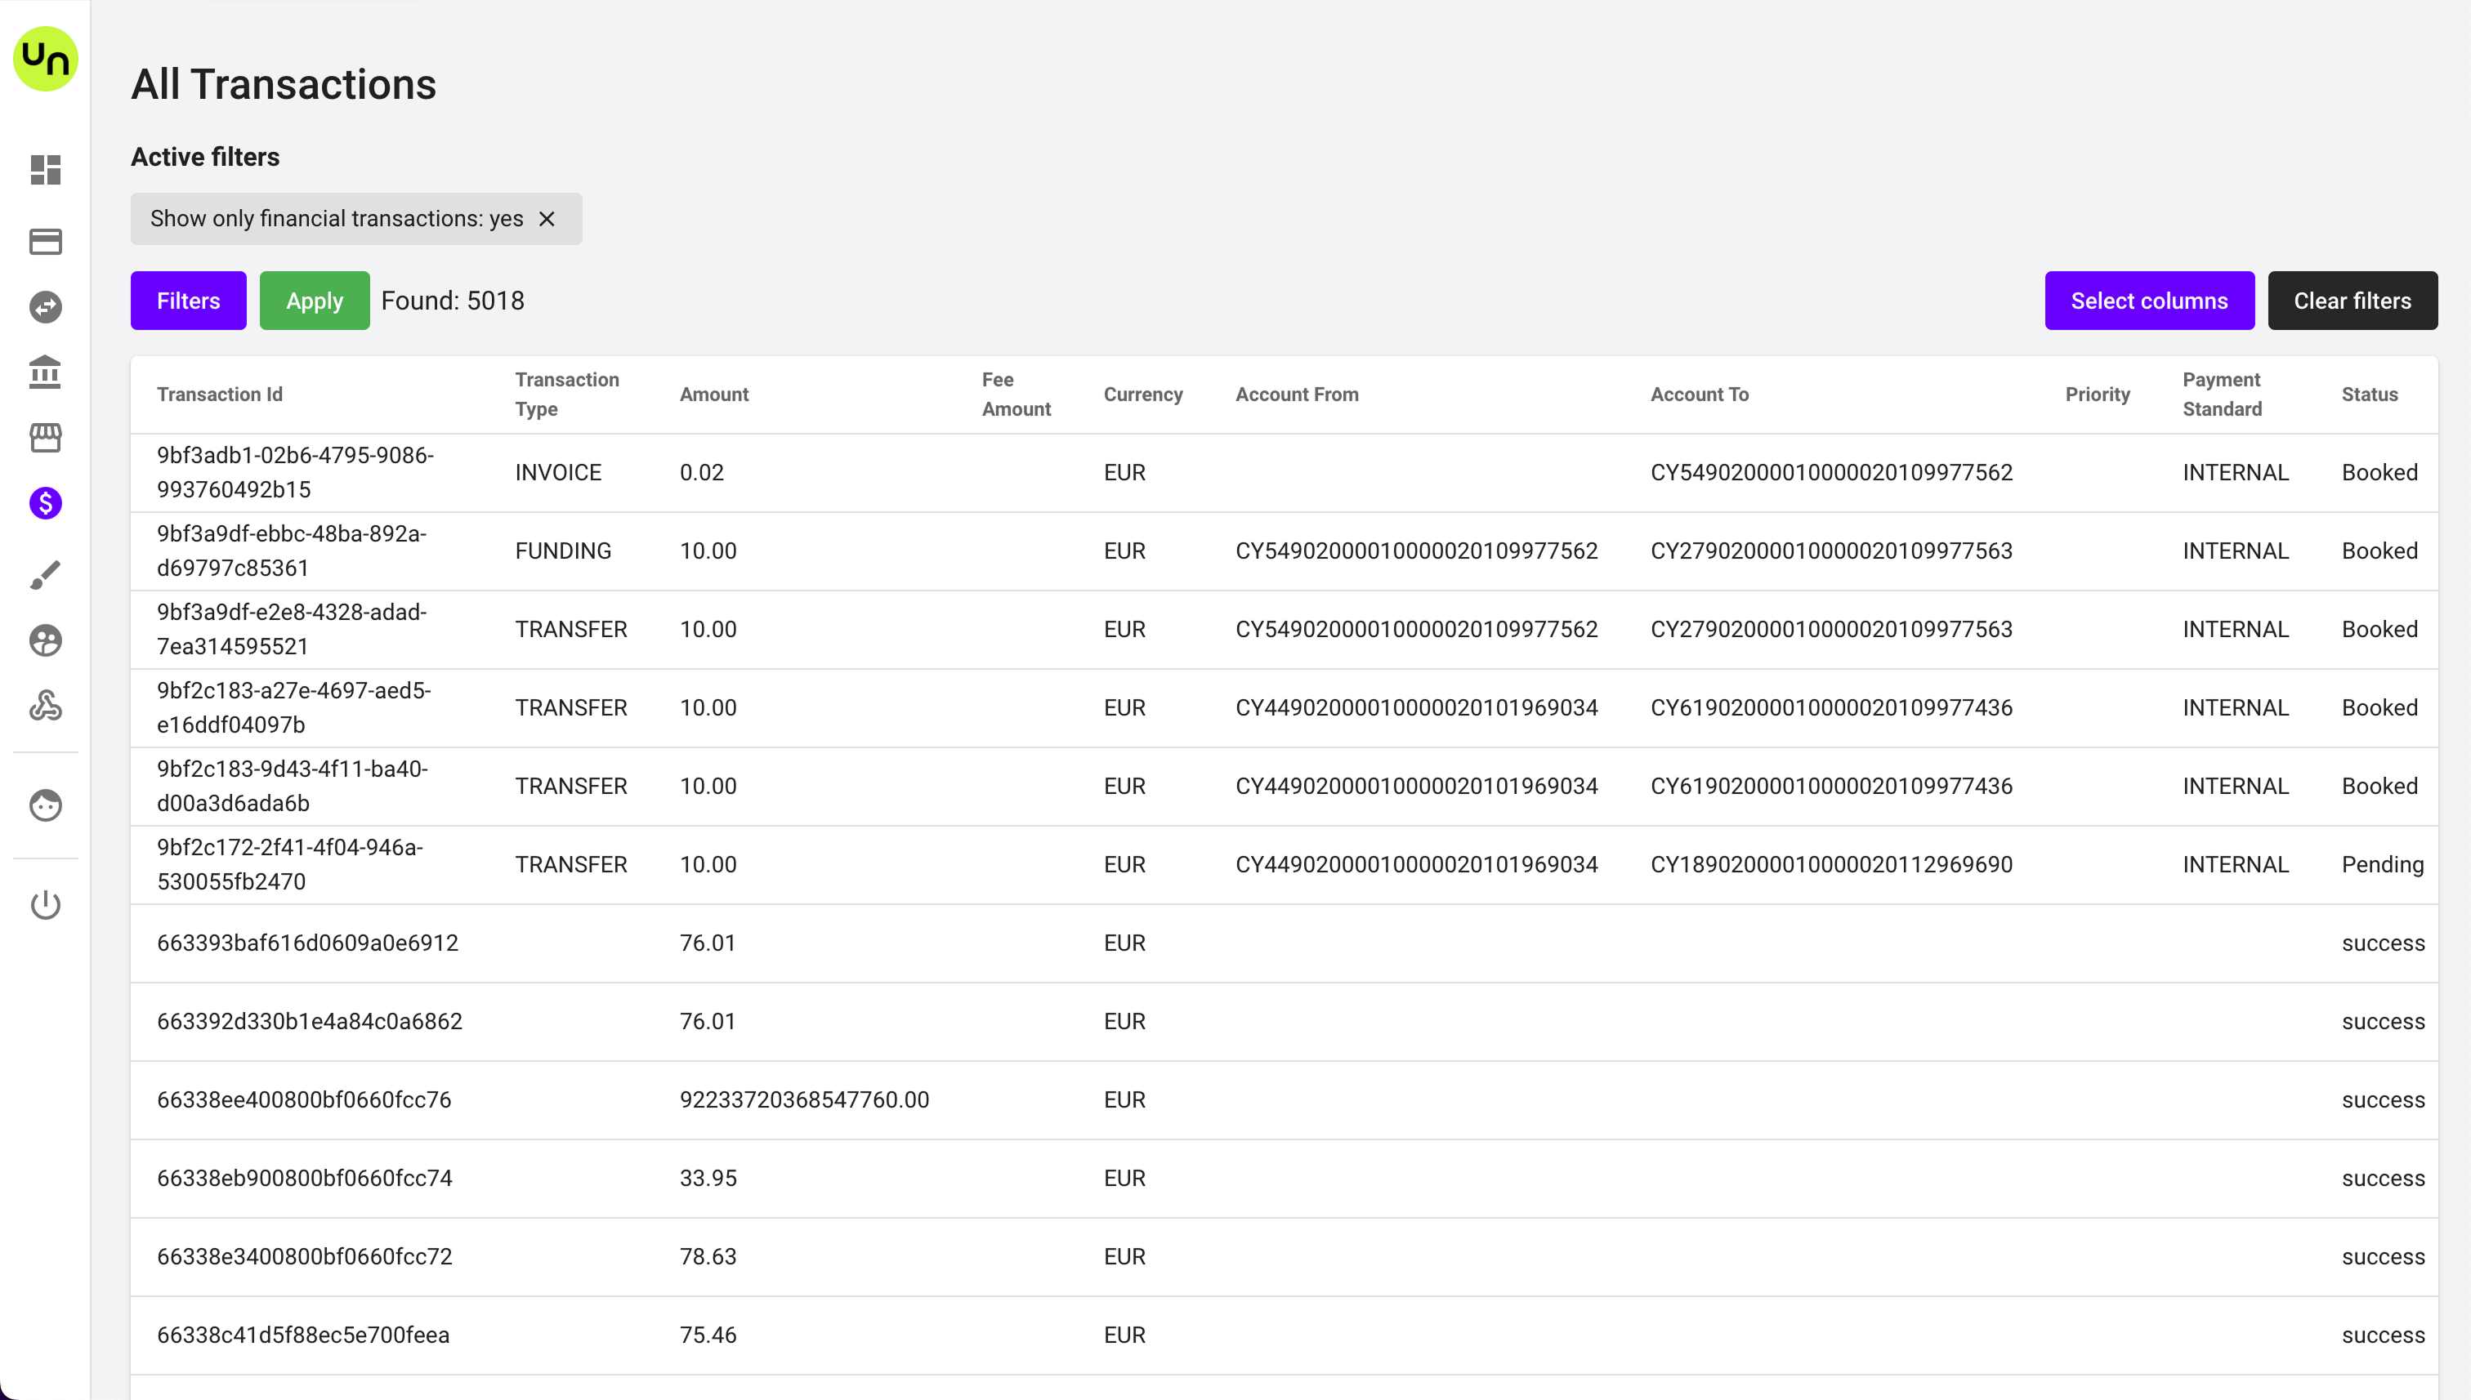
Task: Click the Fee Amount column header
Action: [x=1016, y=395]
